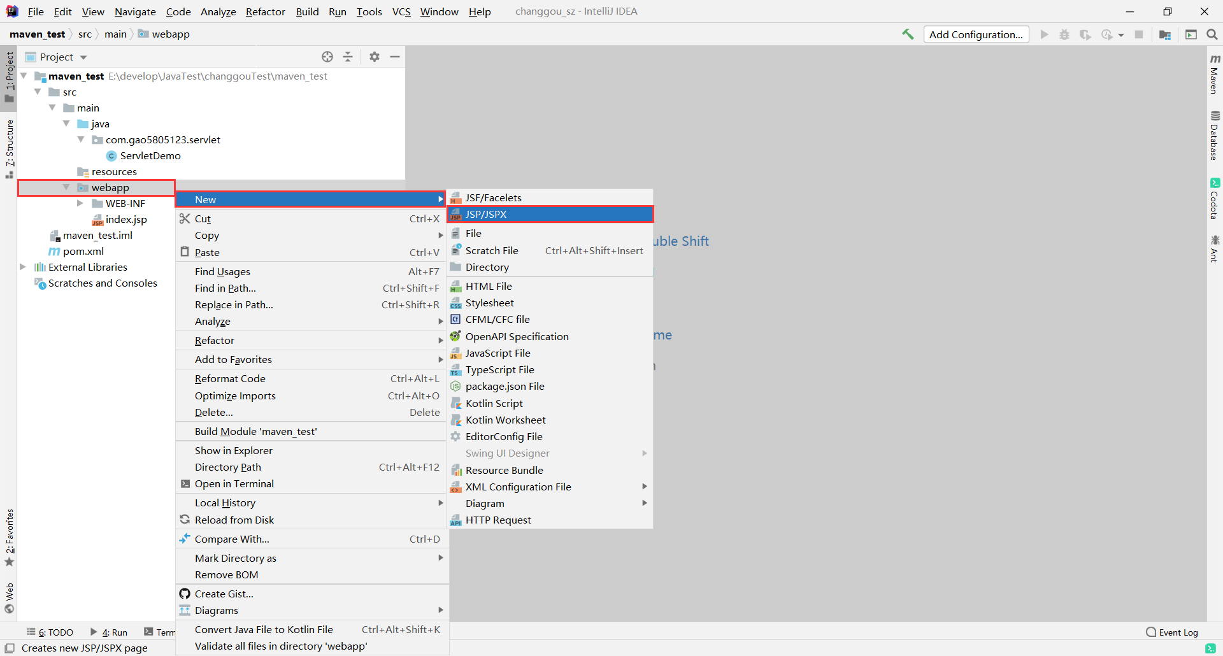1223x656 pixels.
Task: Expand Local History submenu
Action: coord(311,503)
